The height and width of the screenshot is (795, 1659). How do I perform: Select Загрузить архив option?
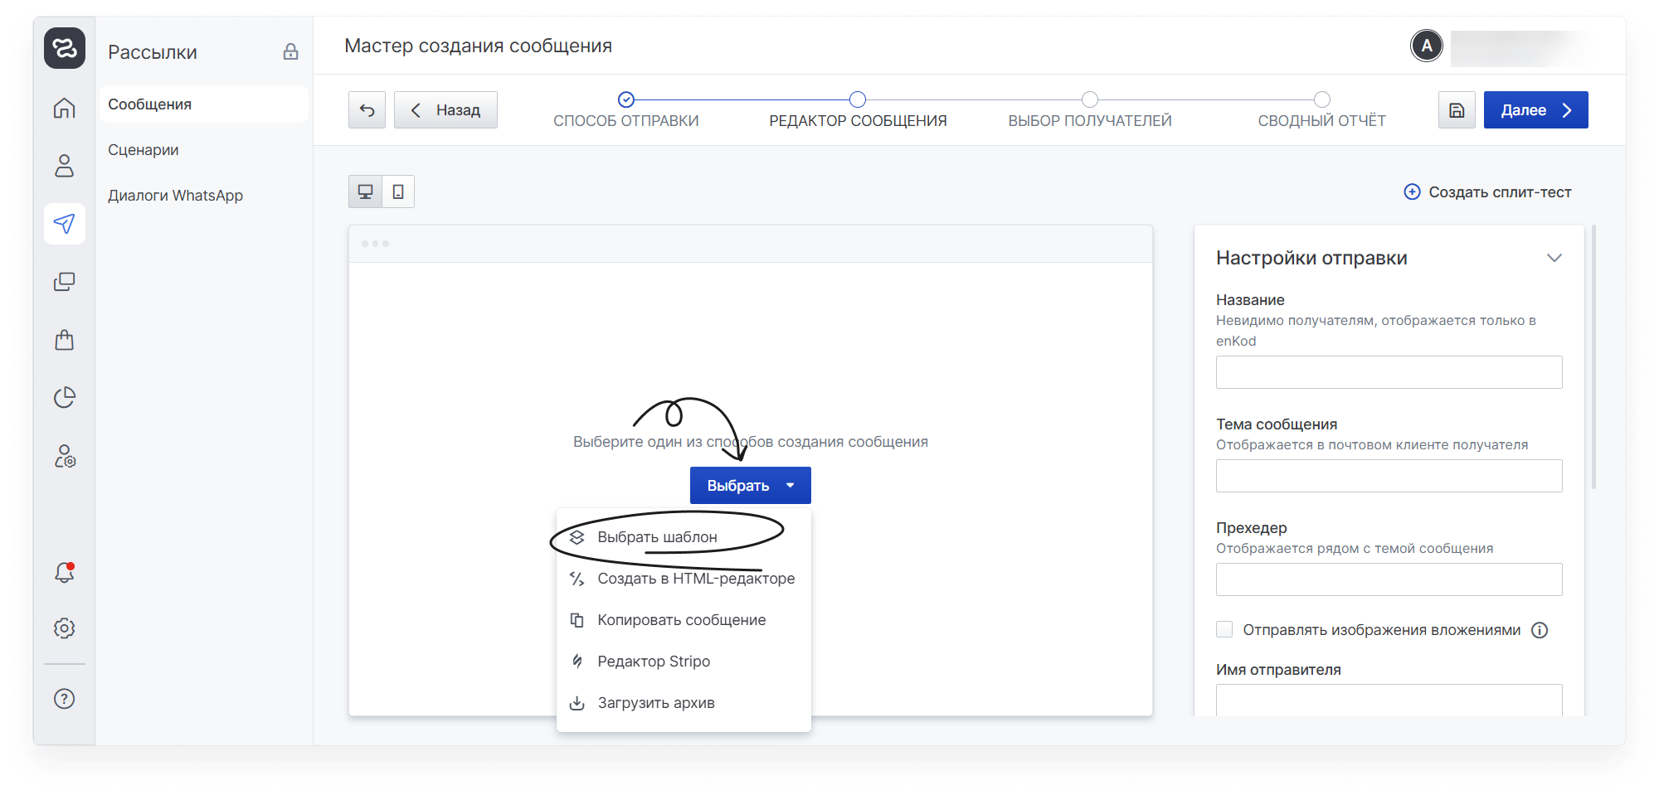coord(684,703)
